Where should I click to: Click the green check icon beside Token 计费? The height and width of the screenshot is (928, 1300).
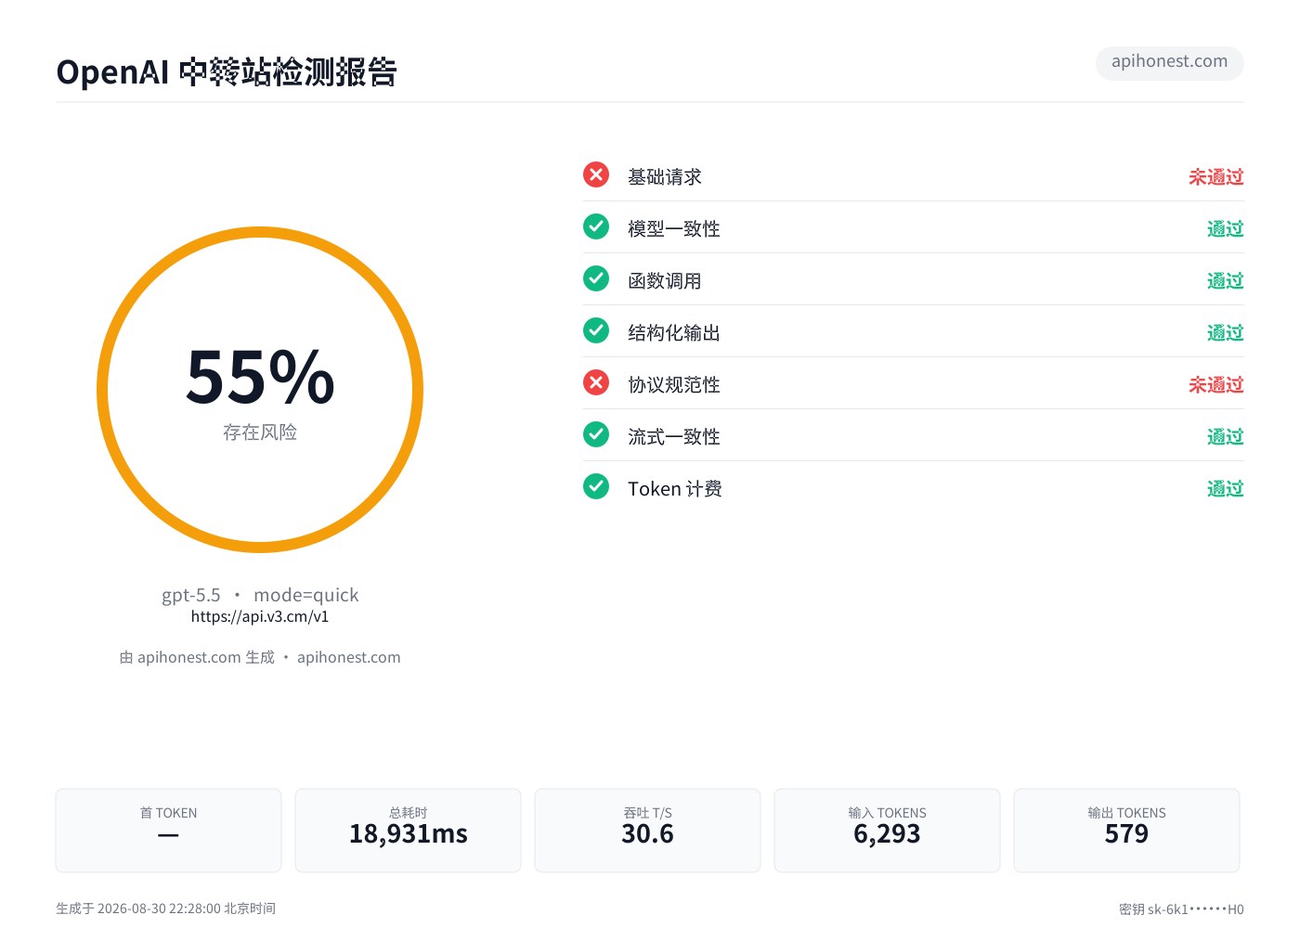[x=596, y=486]
